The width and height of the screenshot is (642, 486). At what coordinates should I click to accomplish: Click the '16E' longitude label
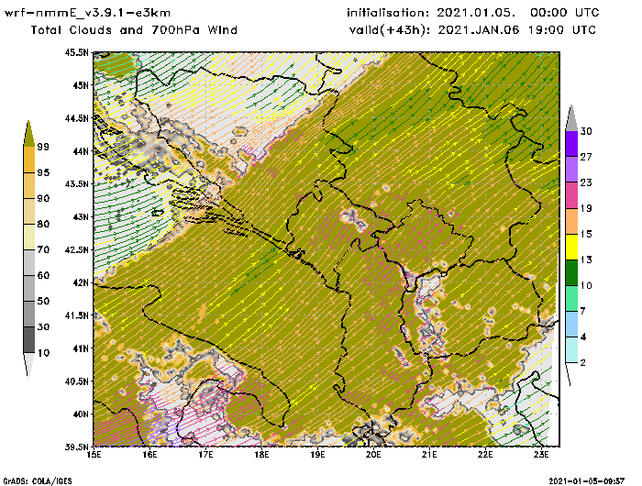tap(149, 455)
